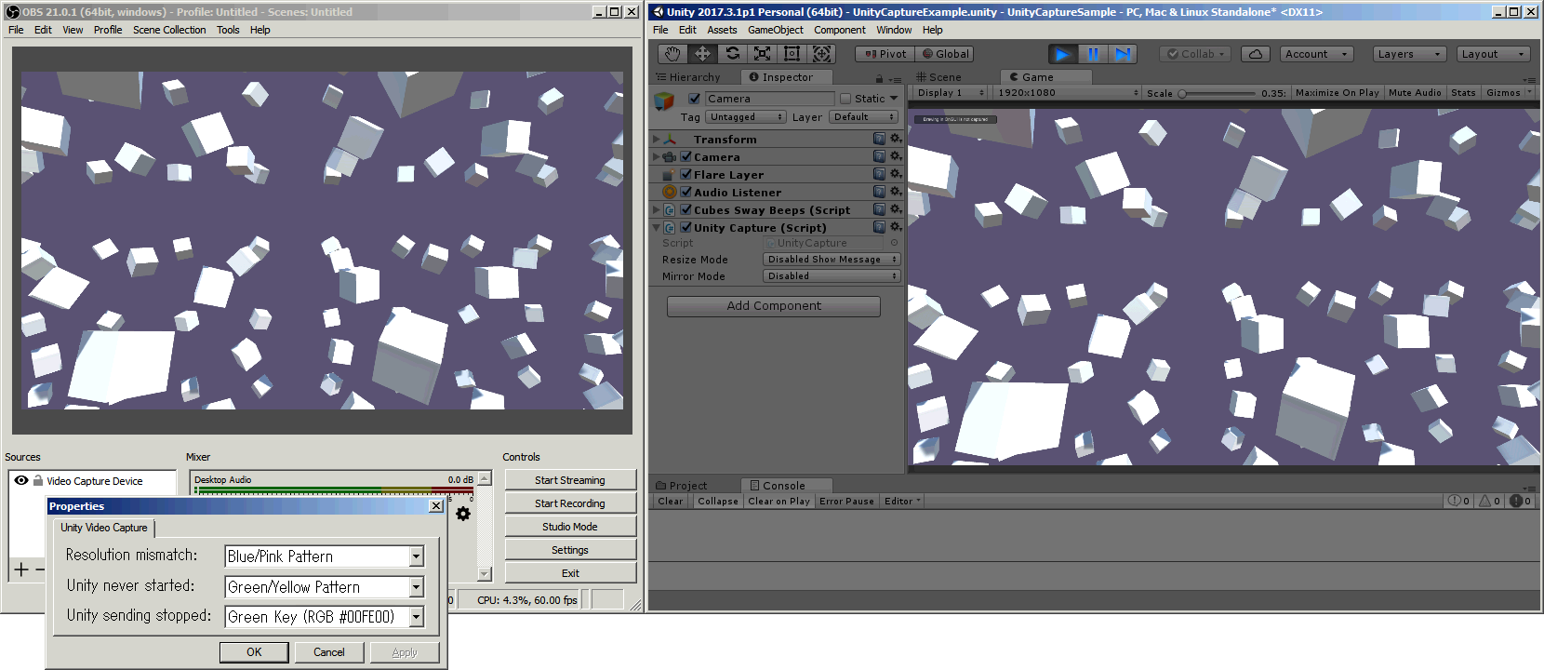The height and width of the screenshot is (670, 1544).
Task: Click the Add Component button
Action: [774, 306]
